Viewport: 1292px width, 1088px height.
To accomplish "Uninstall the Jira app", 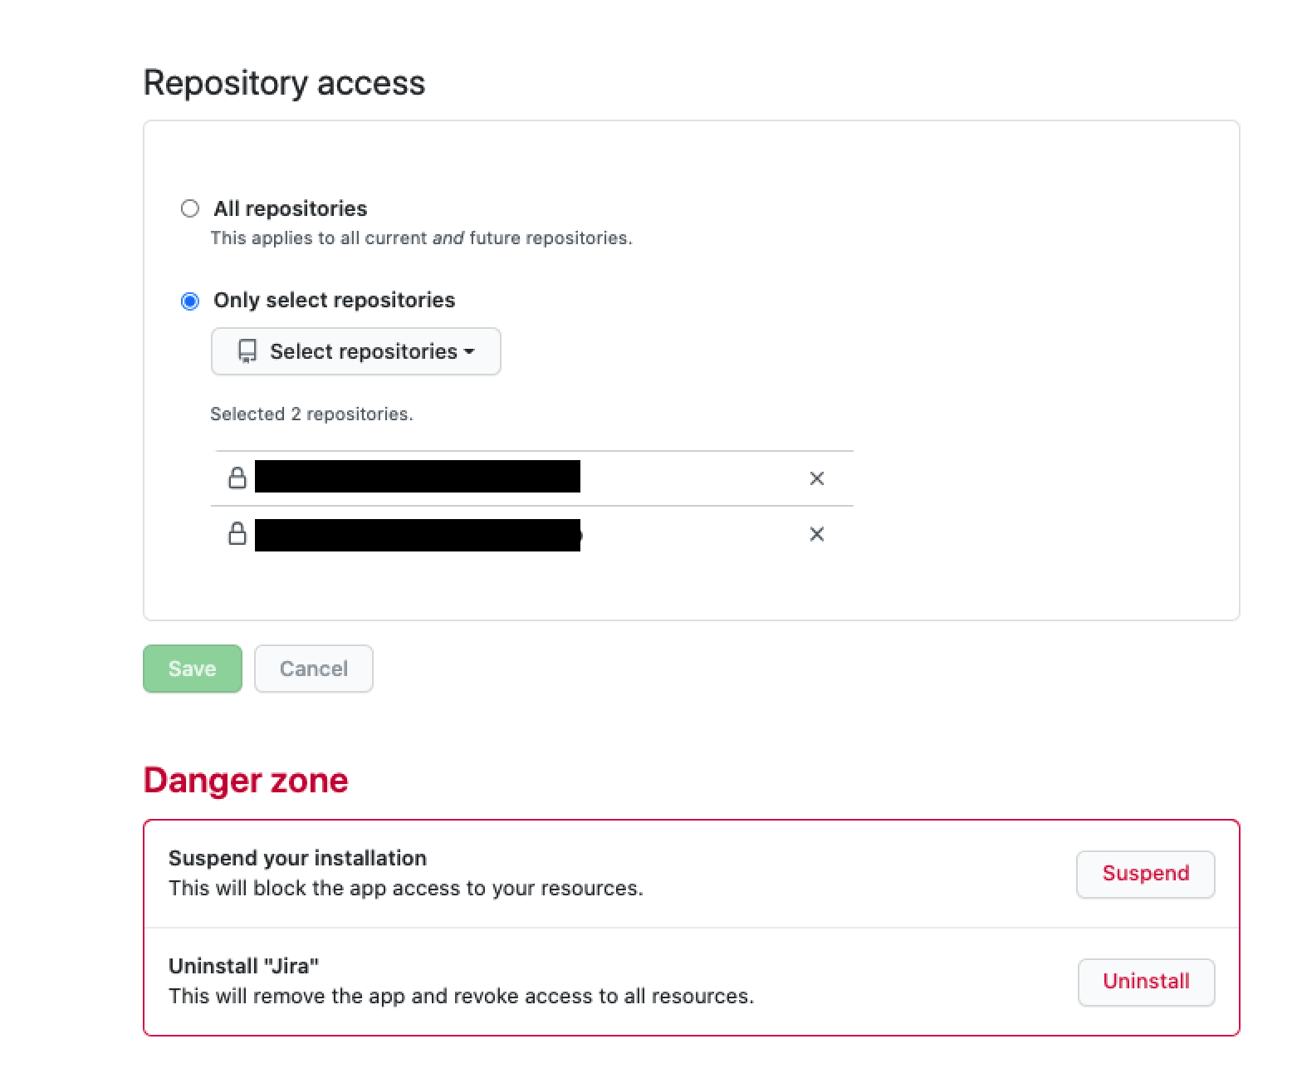I will [1147, 982].
